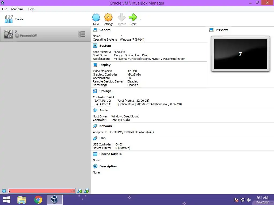Click the VM preview thumbnail screen
The height and width of the screenshot is (205, 274).
coord(241,54)
